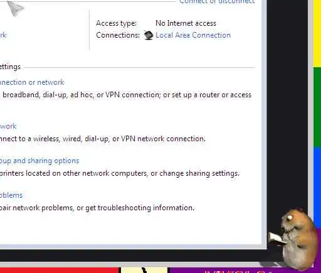Click the Local Area Connection adapter icon
Screen dimensions: 321x273
[x=149, y=35]
